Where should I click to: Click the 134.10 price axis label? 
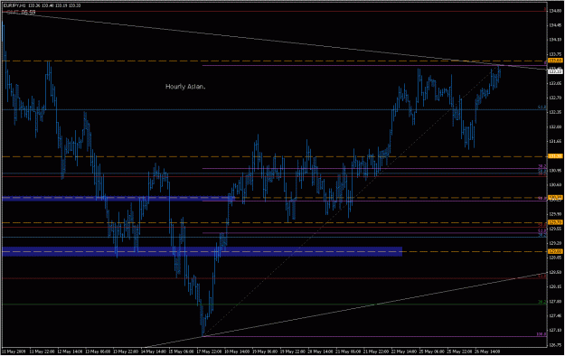[x=555, y=40]
